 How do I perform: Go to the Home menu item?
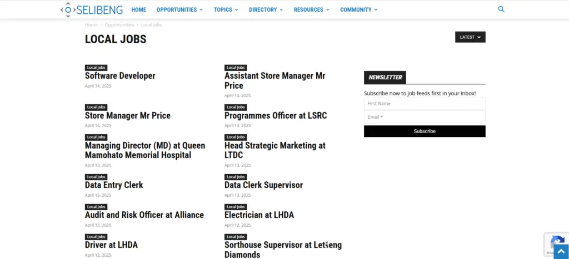(138, 10)
